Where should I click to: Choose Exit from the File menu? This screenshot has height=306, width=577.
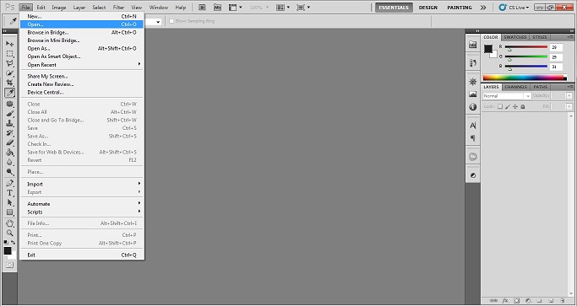(82, 255)
